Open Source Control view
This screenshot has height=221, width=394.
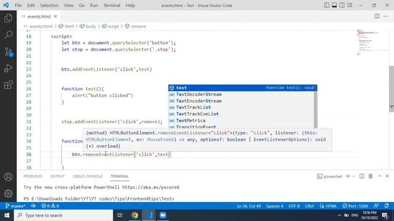tap(8, 52)
